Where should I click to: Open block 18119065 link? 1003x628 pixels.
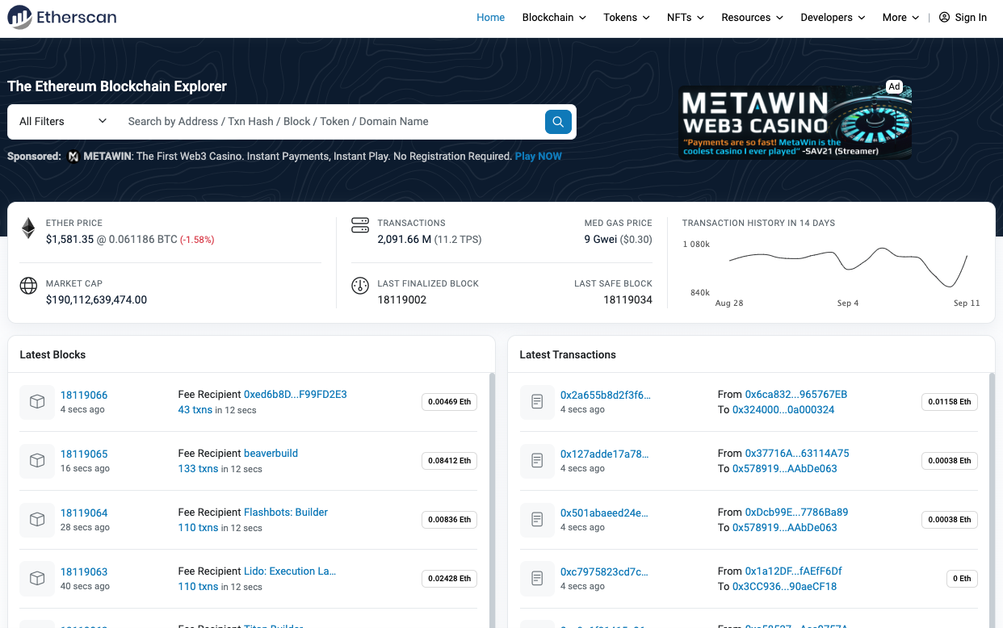[x=84, y=454]
